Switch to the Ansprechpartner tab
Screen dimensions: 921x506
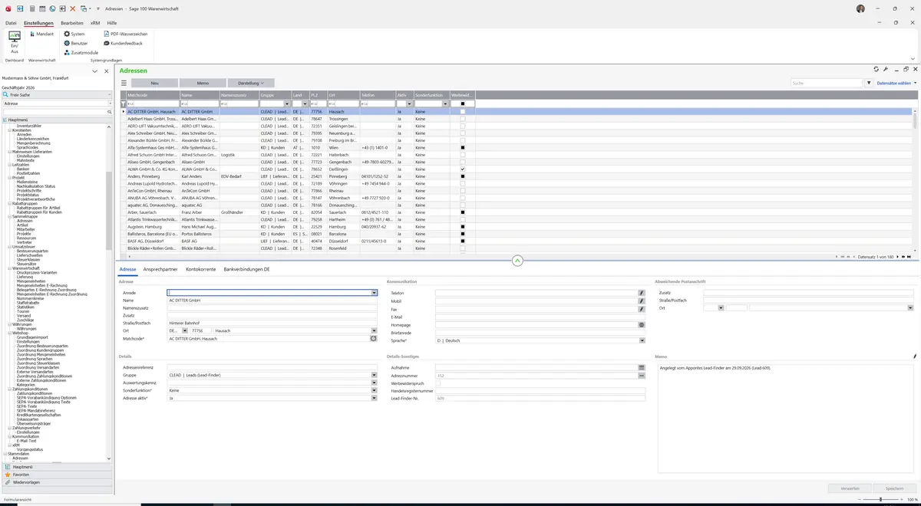point(160,270)
